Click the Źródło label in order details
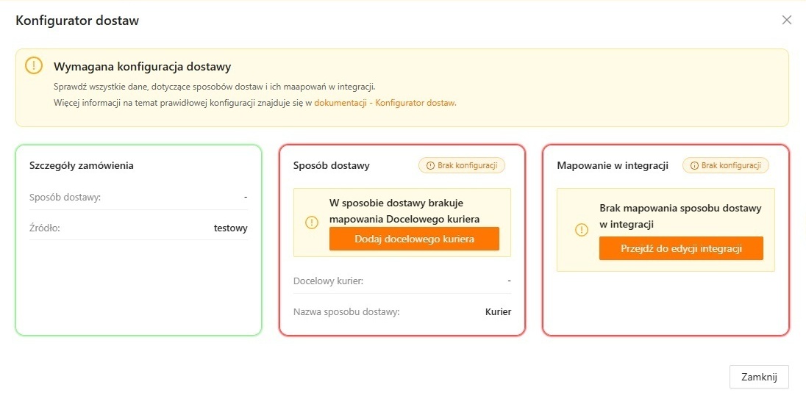 tap(44, 228)
